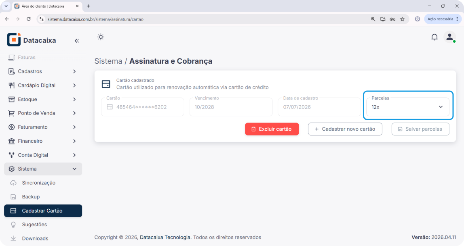This screenshot has width=464, height=246.
Task: Open Backup in the Sistema menu
Action: 43,197
